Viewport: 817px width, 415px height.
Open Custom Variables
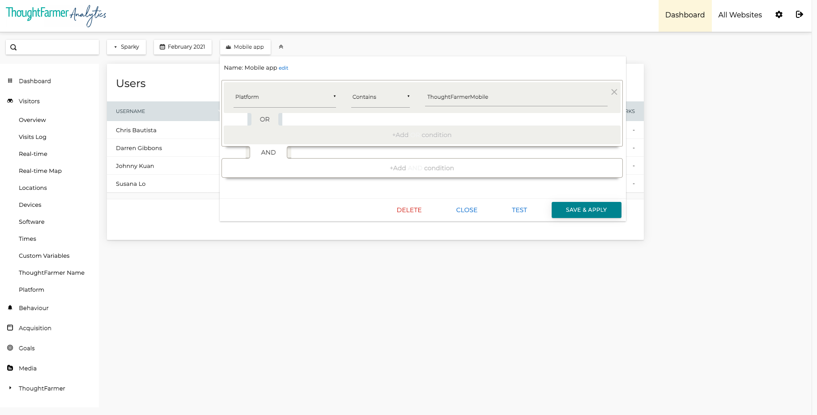coord(44,256)
